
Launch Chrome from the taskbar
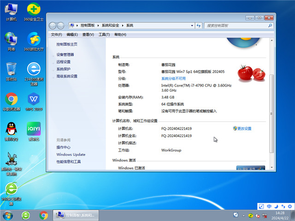point(43,215)
